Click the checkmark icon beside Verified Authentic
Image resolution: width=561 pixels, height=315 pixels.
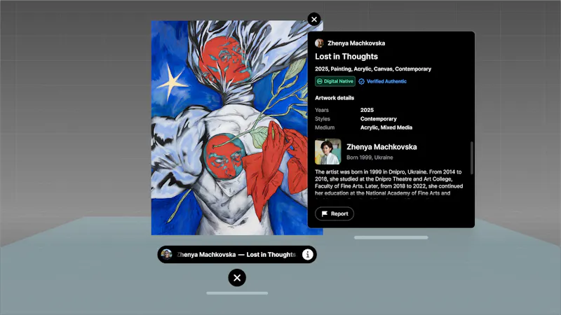(x=361, y=81)
